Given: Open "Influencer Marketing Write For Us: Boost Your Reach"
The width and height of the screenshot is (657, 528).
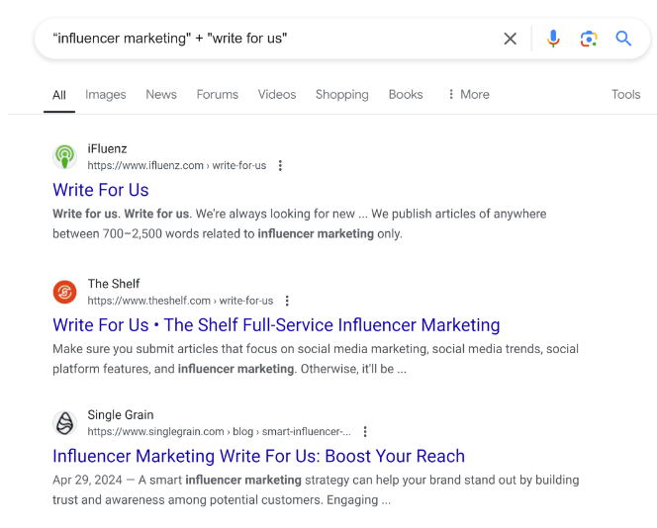Looking at the screenshot, I should pos(258,456).
